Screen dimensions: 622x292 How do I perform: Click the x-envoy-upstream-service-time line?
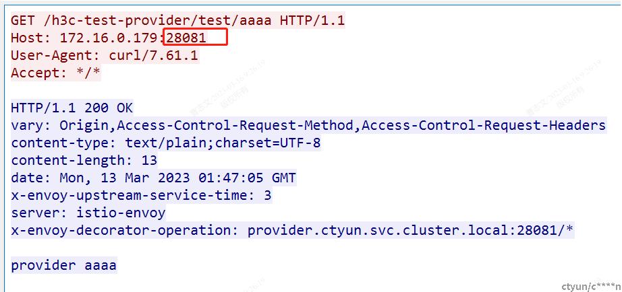[141, 195]
